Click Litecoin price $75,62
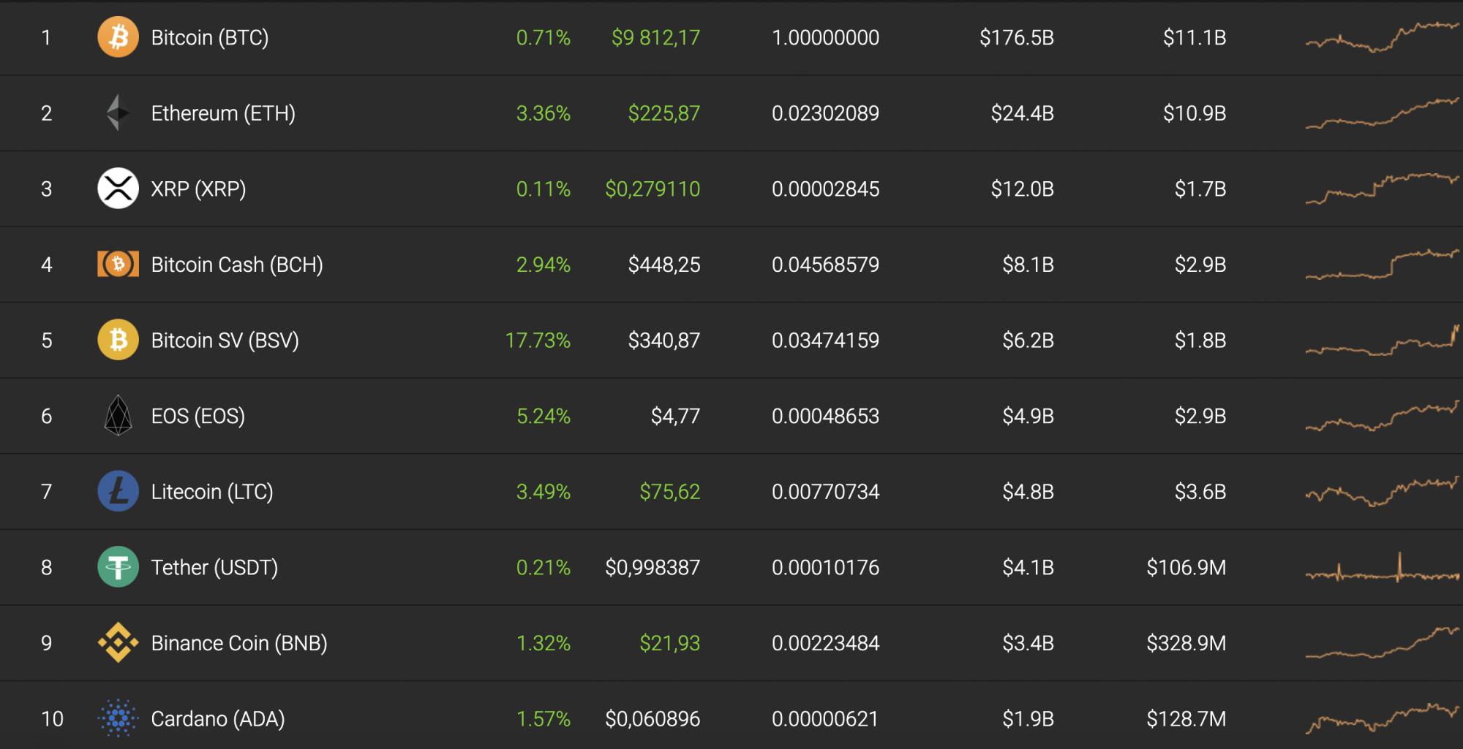The width and height of the screenshot is (1463, 749). coord(670,492)
